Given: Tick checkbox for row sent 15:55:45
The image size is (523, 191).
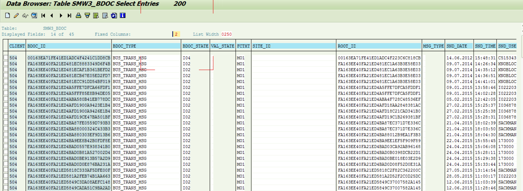Looking at the screenshot, I should pyautogui.click(x=6, y=140).
